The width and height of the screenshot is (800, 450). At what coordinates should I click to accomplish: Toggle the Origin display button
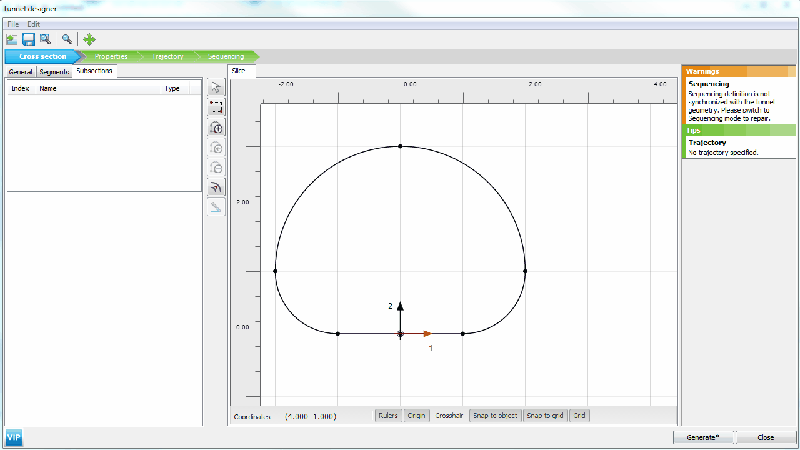tap(416, 416)
